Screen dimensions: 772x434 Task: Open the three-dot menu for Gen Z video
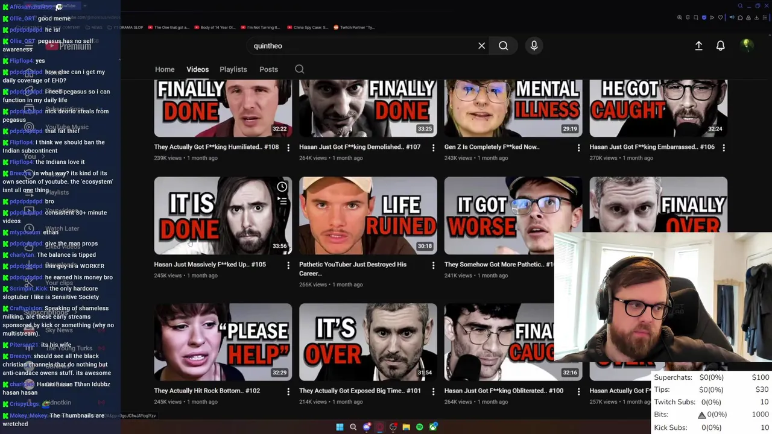[578, 148]
